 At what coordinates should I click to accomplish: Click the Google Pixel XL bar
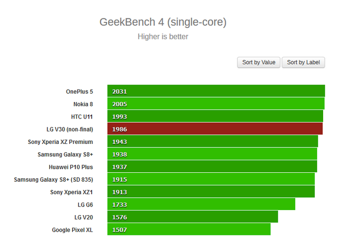pyautogui.click(x=189, y=230)
